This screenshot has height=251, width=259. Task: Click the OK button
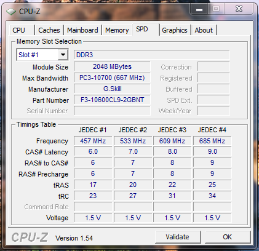click(x=228, y=237)
